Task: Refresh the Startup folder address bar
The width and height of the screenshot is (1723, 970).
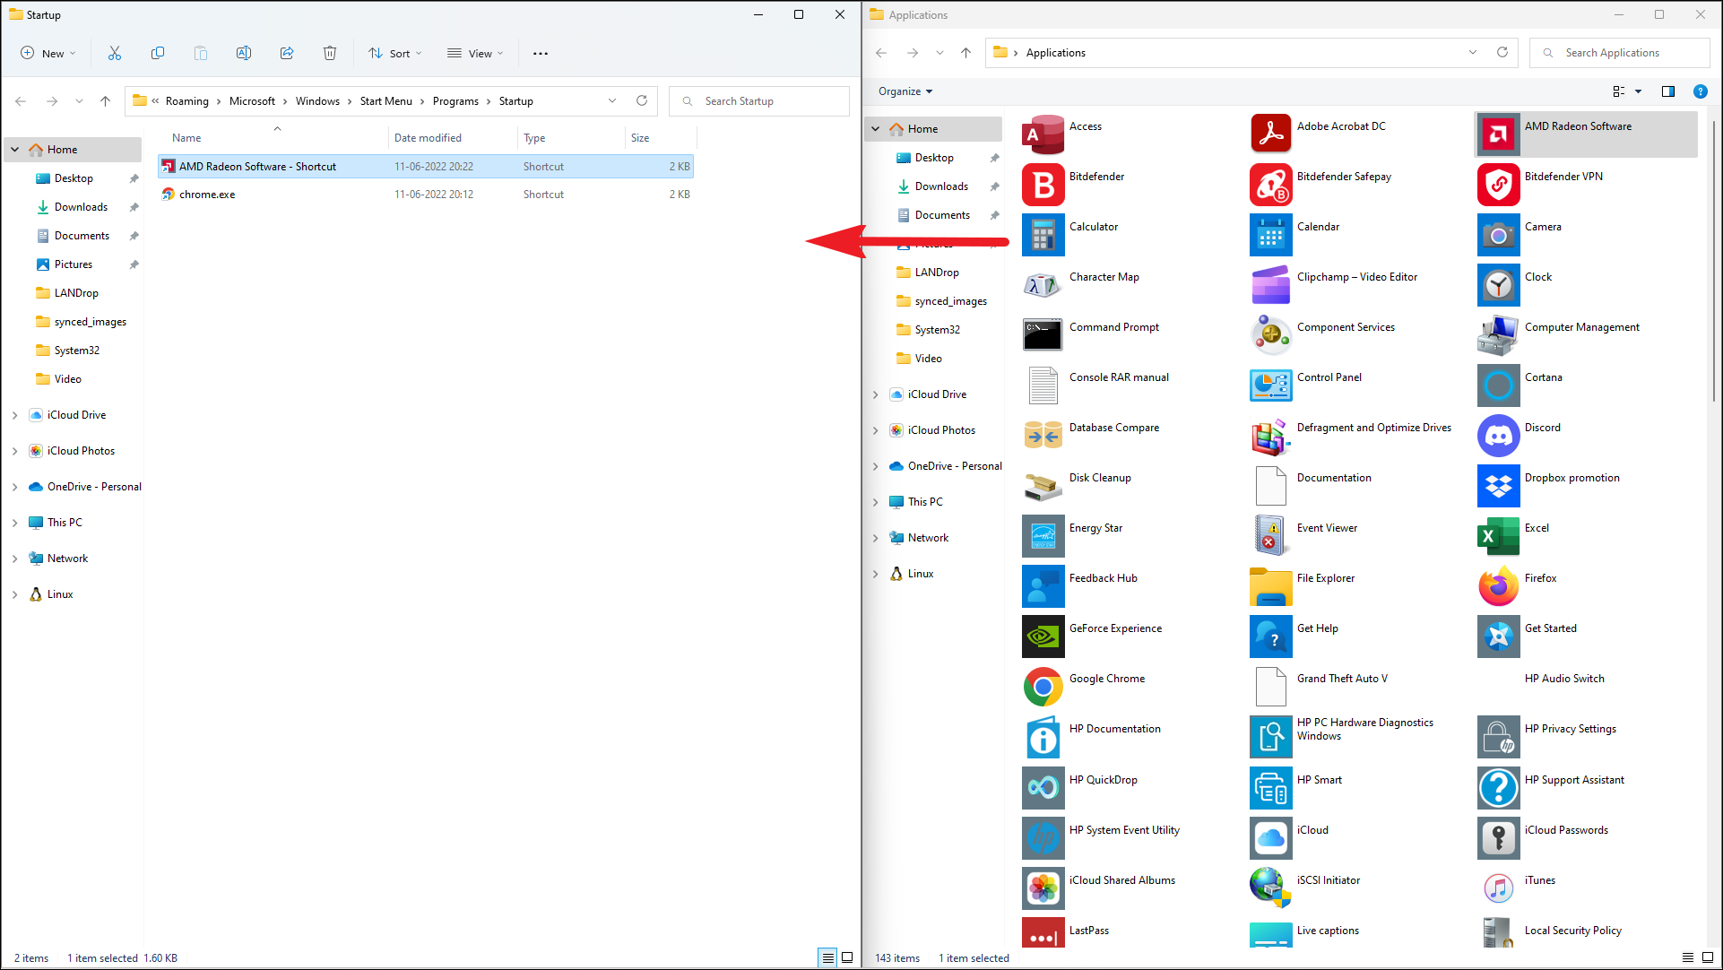Action: tap(642, 101)
